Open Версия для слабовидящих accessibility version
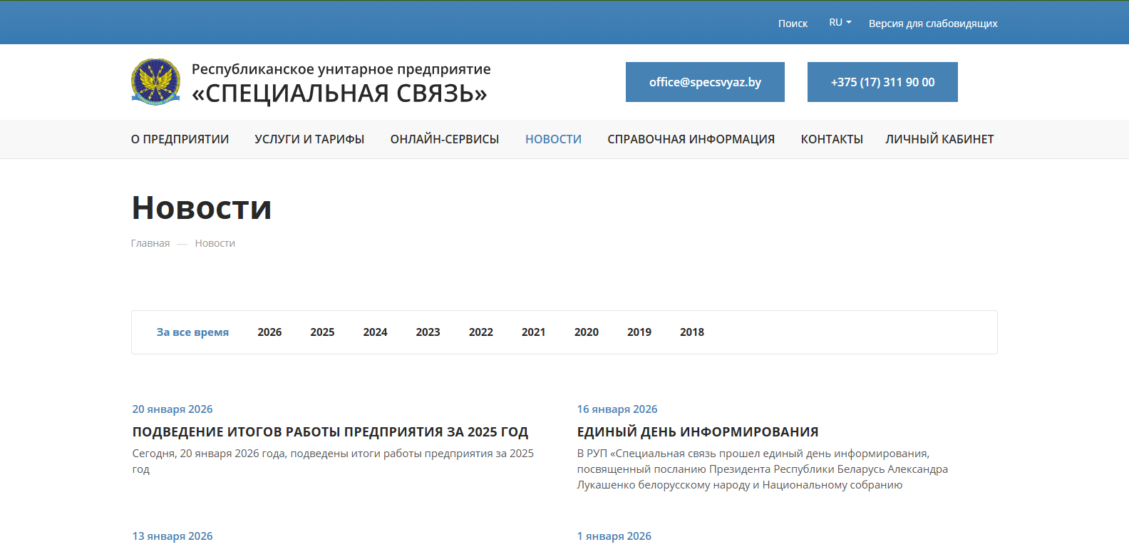1129x547 pixels. tap(933, 24)
